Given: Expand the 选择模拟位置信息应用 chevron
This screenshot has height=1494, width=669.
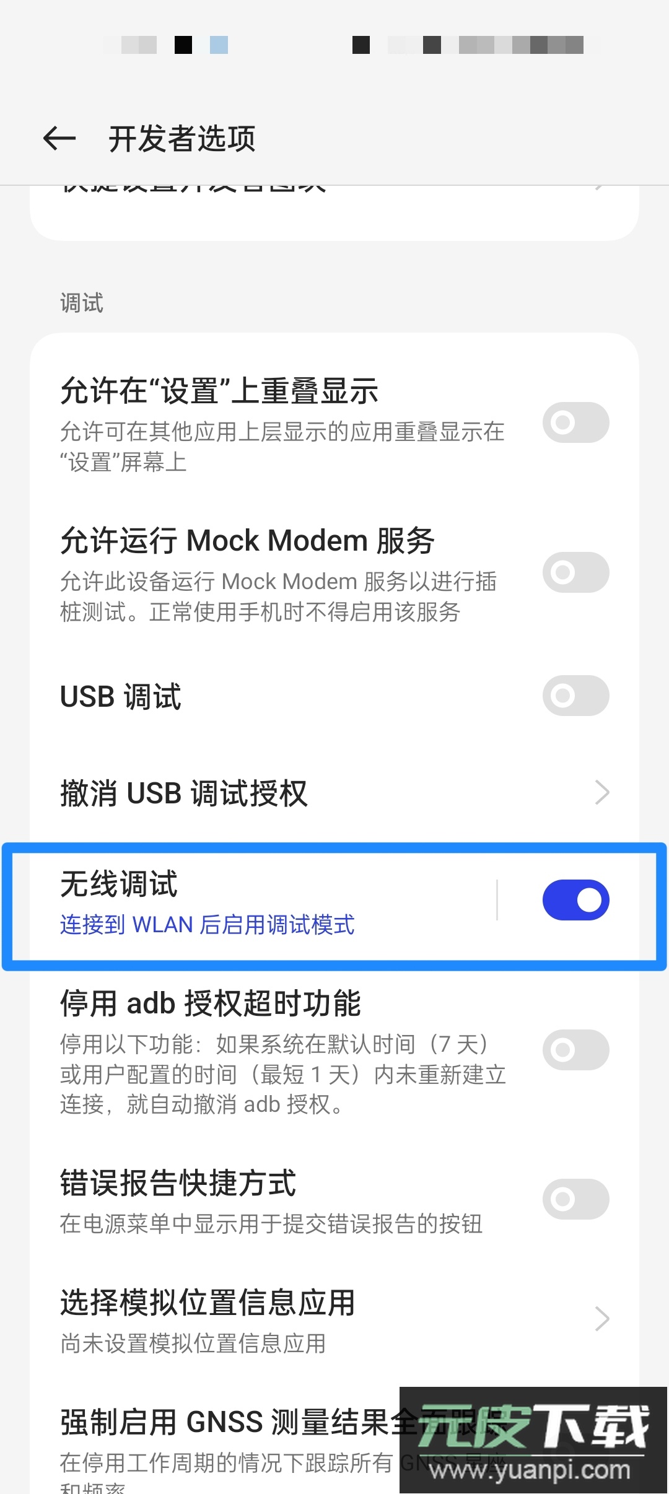Looking at the screenshot, I should tap(601, 1319).
